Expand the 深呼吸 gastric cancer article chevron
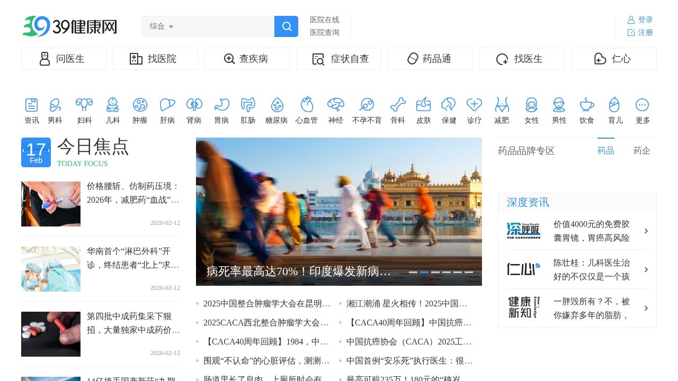 coord(646,231)
